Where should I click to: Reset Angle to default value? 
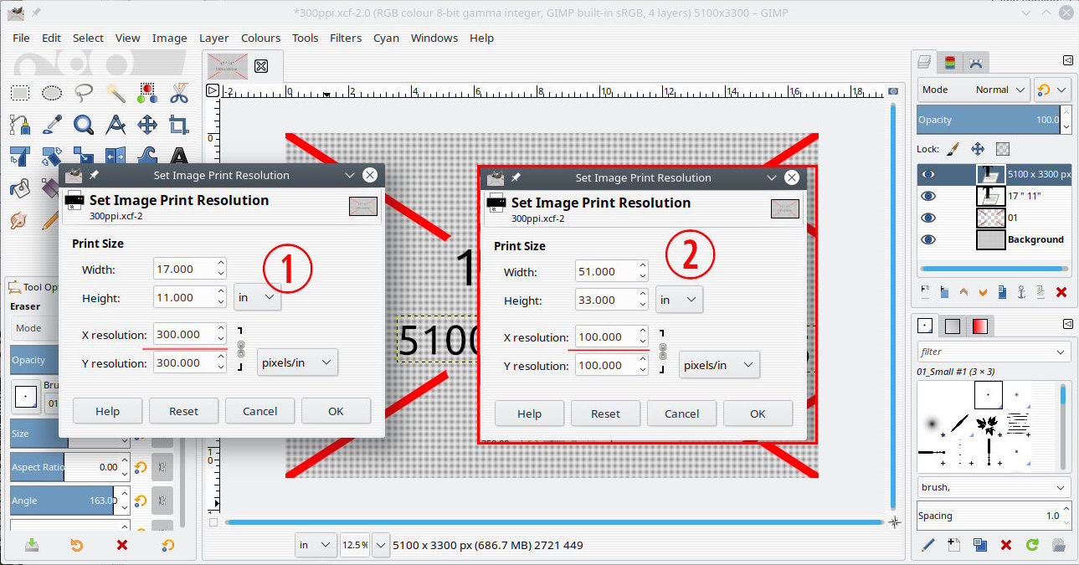(141, 501)
